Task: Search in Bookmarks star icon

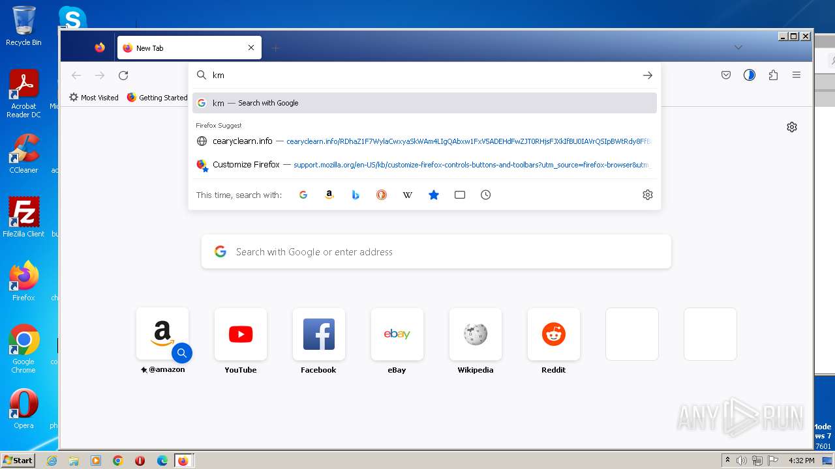Action: click(434, 195)
